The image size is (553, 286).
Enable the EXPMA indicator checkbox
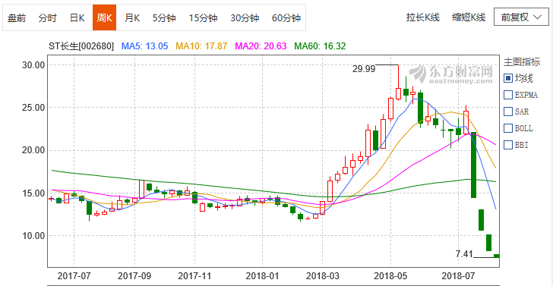[x=508, y=95]
